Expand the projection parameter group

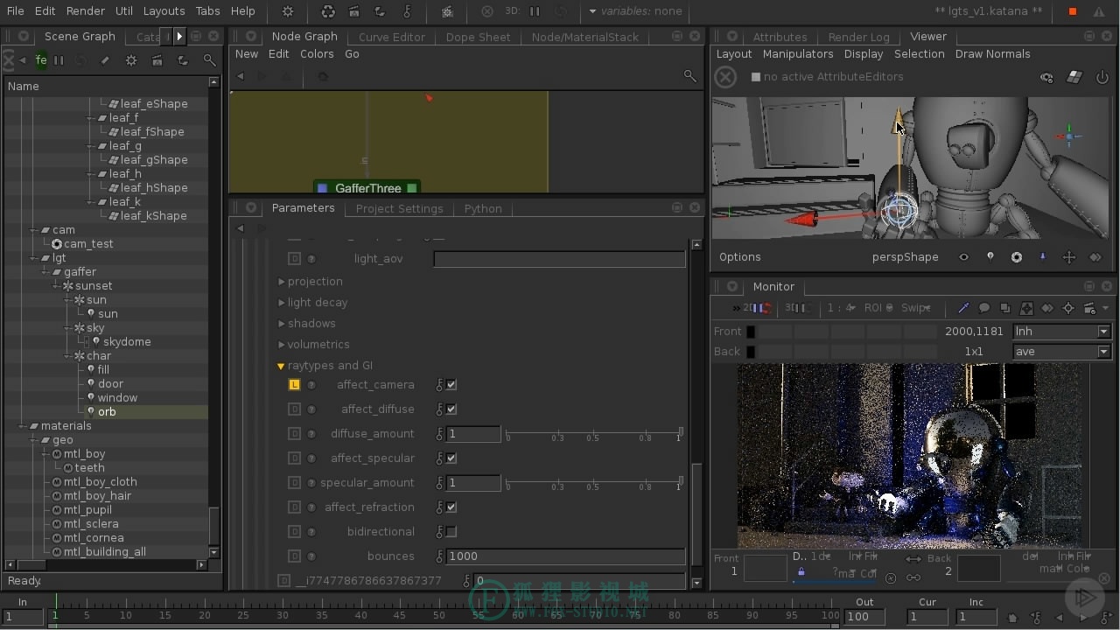(x=282, y=282)
